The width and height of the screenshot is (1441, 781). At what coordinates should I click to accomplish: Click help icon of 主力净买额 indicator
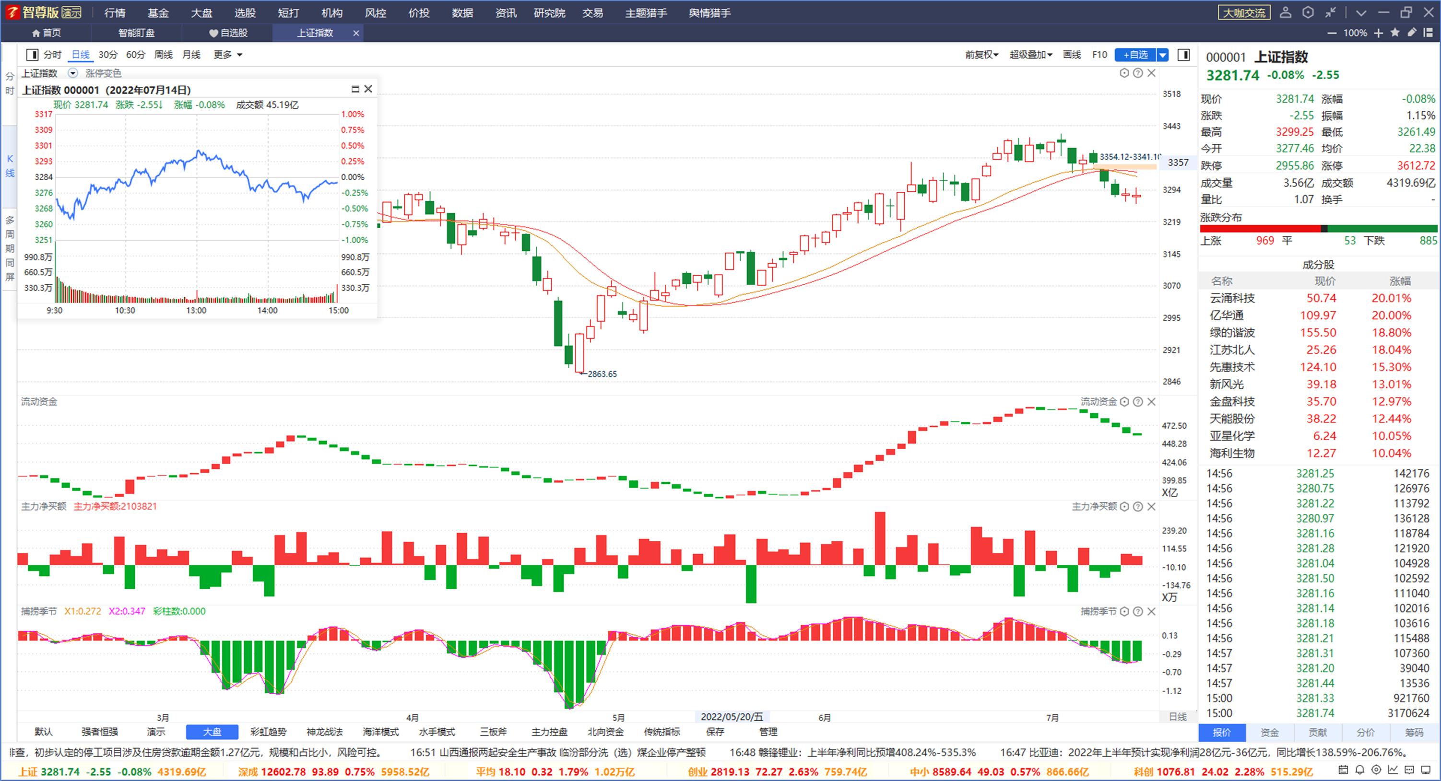tap(1138, 506)
